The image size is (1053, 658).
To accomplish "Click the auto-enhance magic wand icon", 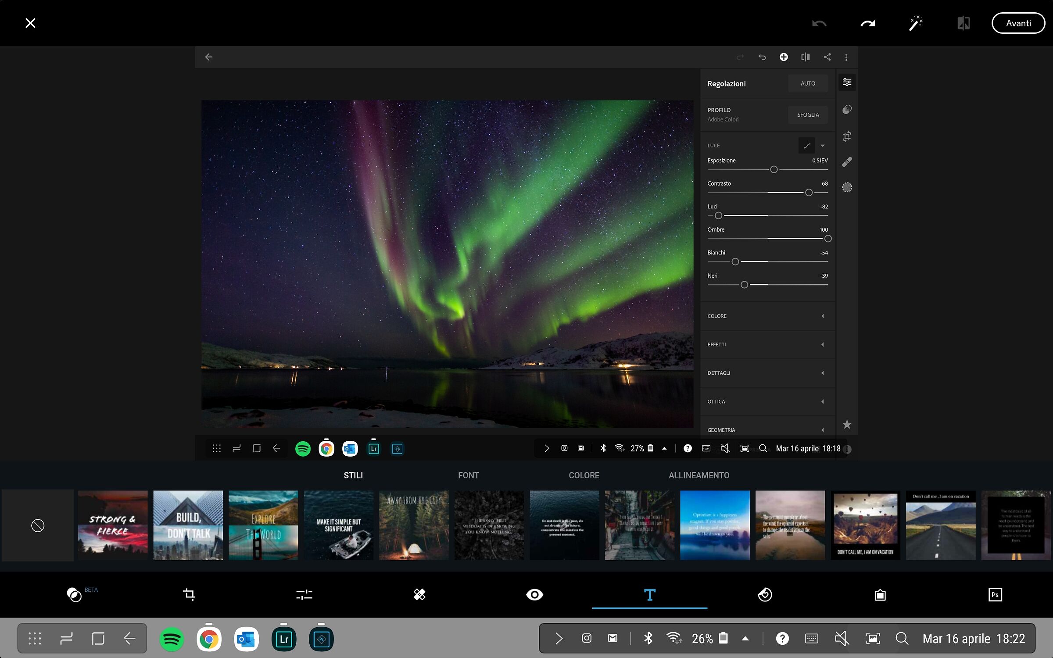I will point(916,23).
